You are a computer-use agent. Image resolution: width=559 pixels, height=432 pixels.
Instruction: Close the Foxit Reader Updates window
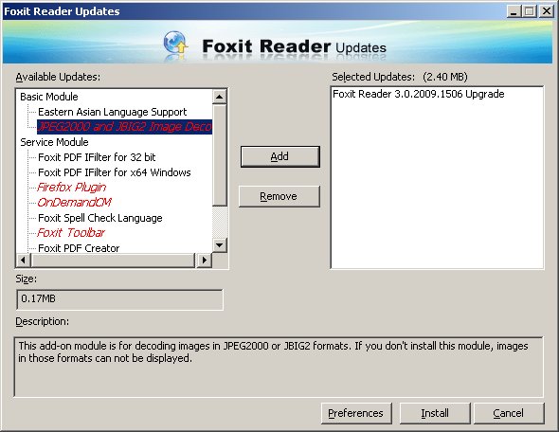(546, 11)
